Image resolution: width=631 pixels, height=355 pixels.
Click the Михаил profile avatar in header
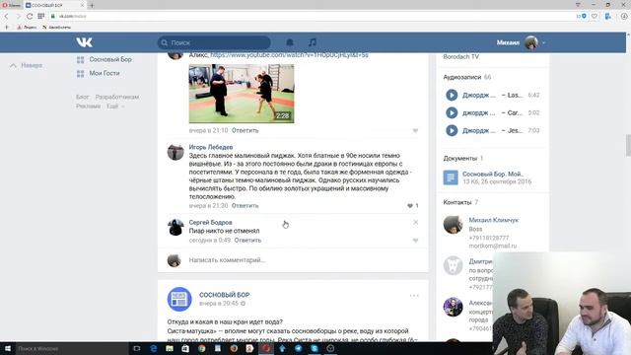point(530,42)
